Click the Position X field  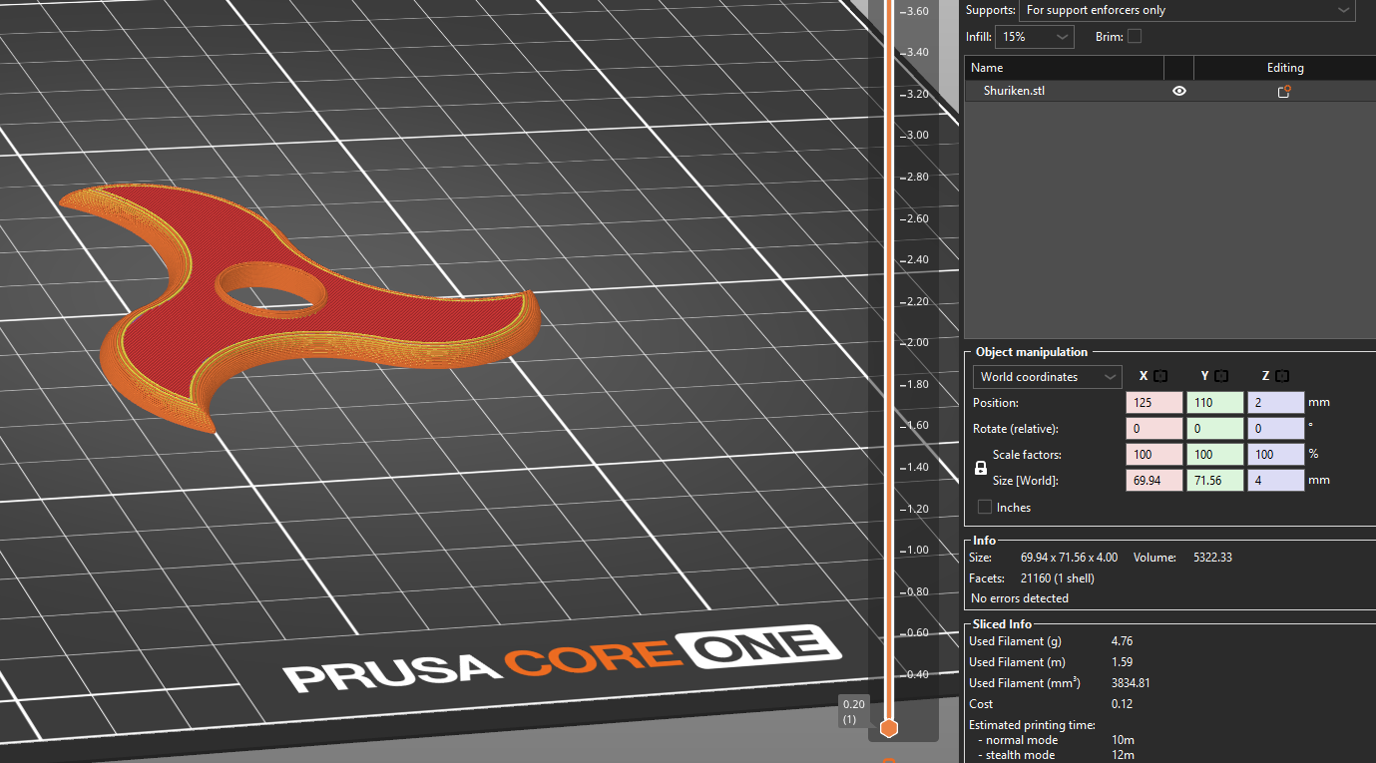click(x=1153, y=403)
